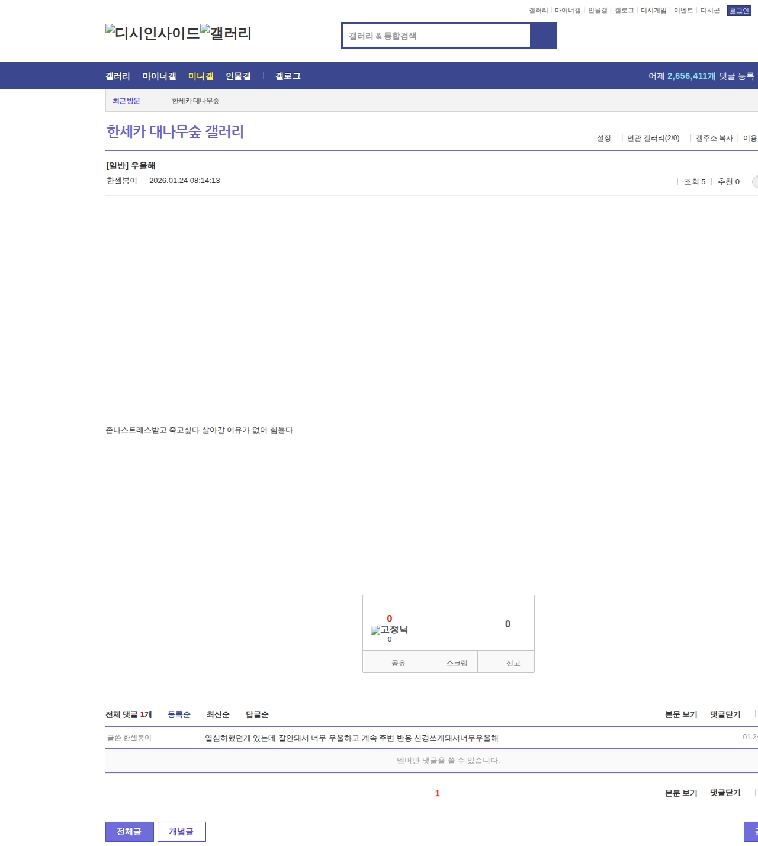Focus the 갤러리 & 통합검색 search field
758x846 pixels.
pyautogui.click(x=437, y=36)
